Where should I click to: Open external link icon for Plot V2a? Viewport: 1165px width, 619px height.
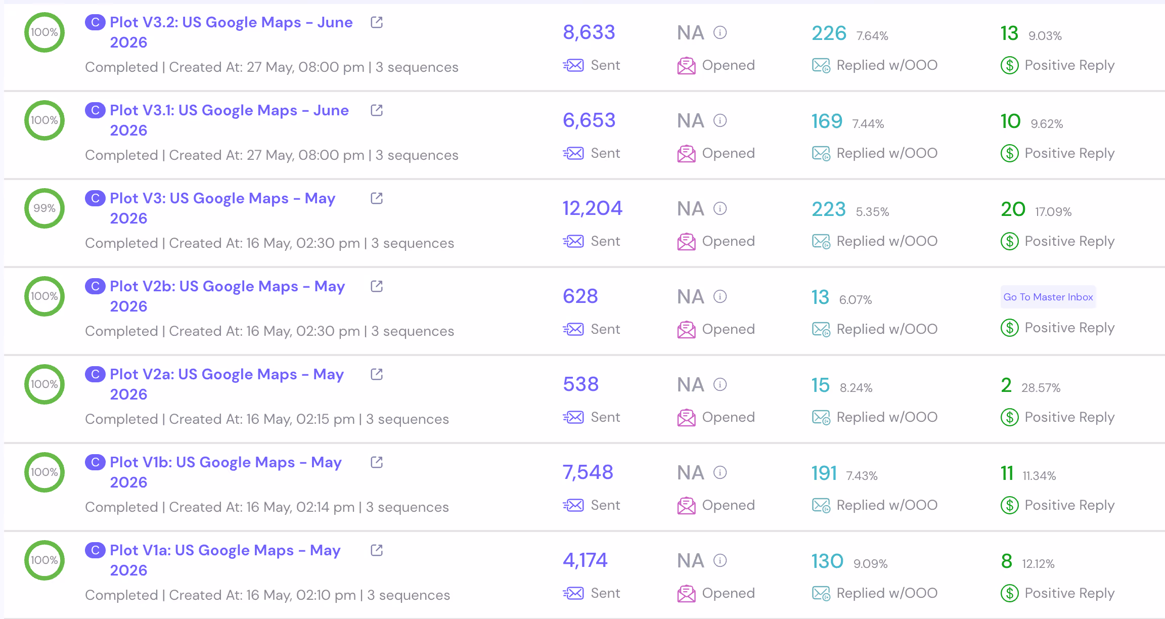(377, 374)
